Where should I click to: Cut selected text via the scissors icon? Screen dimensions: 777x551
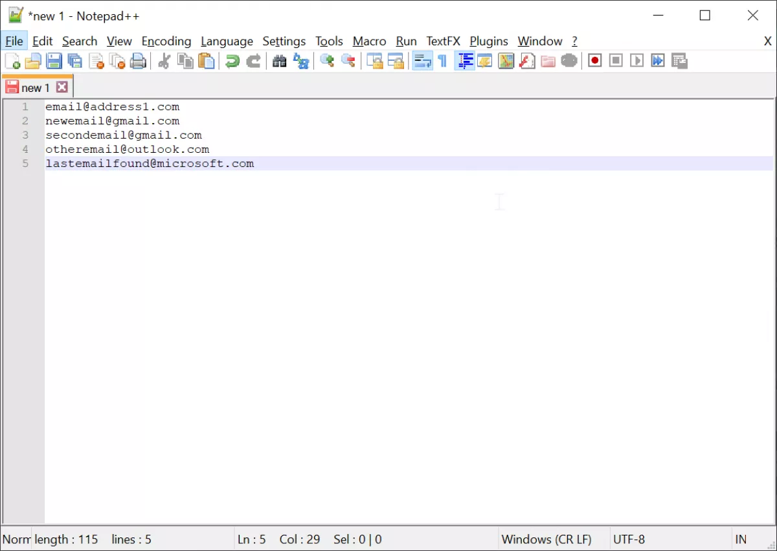click(164, 60)
